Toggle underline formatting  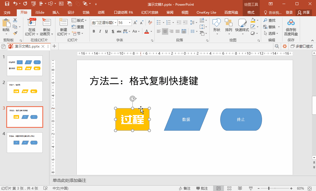[106, 31]
